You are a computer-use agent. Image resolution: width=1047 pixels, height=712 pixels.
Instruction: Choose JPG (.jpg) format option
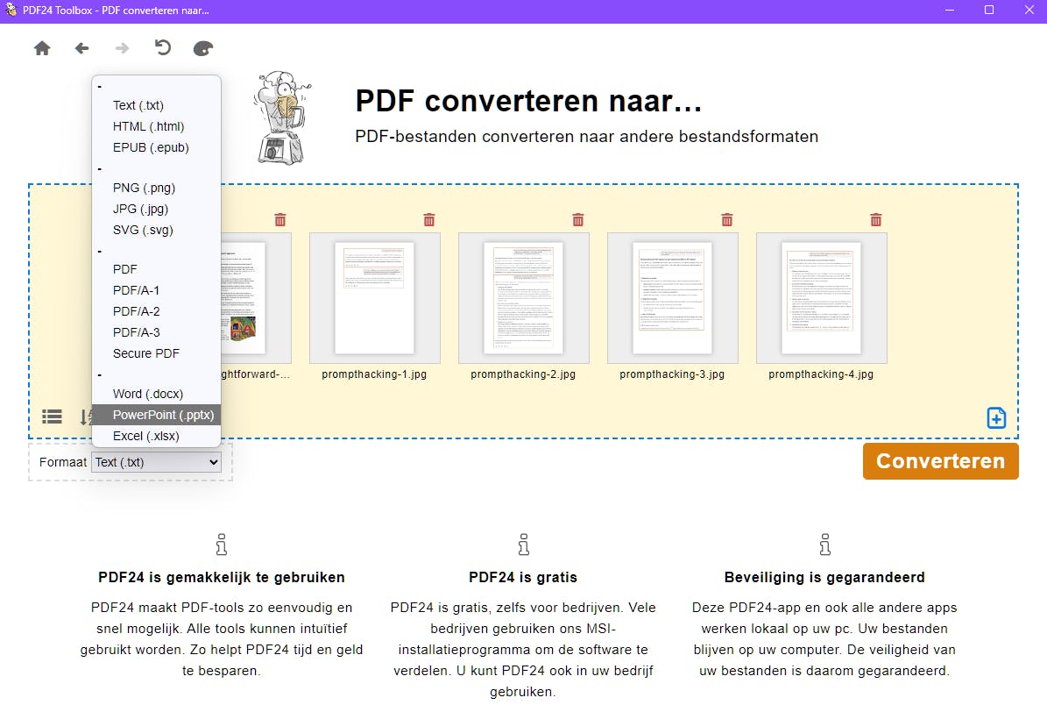tap(156, 209)
